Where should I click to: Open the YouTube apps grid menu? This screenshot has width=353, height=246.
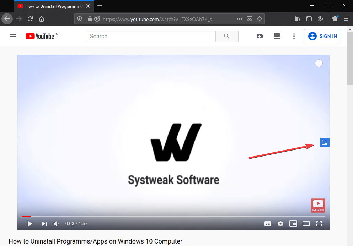pos(277,36)
